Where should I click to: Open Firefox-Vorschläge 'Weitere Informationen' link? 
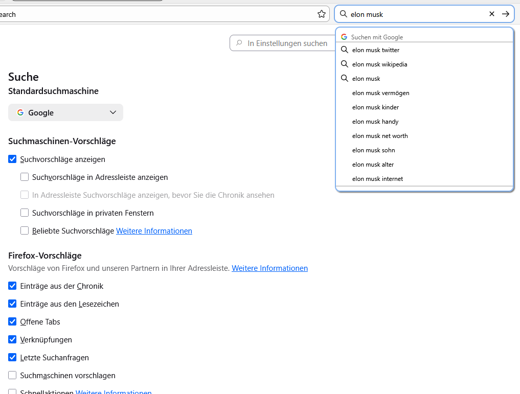click(269, 268)
